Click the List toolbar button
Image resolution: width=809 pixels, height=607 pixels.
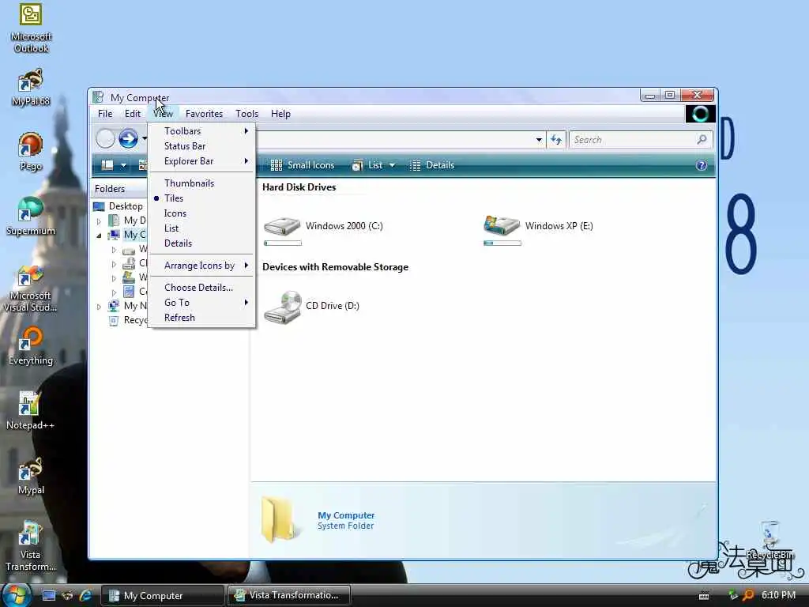(367, 165)
